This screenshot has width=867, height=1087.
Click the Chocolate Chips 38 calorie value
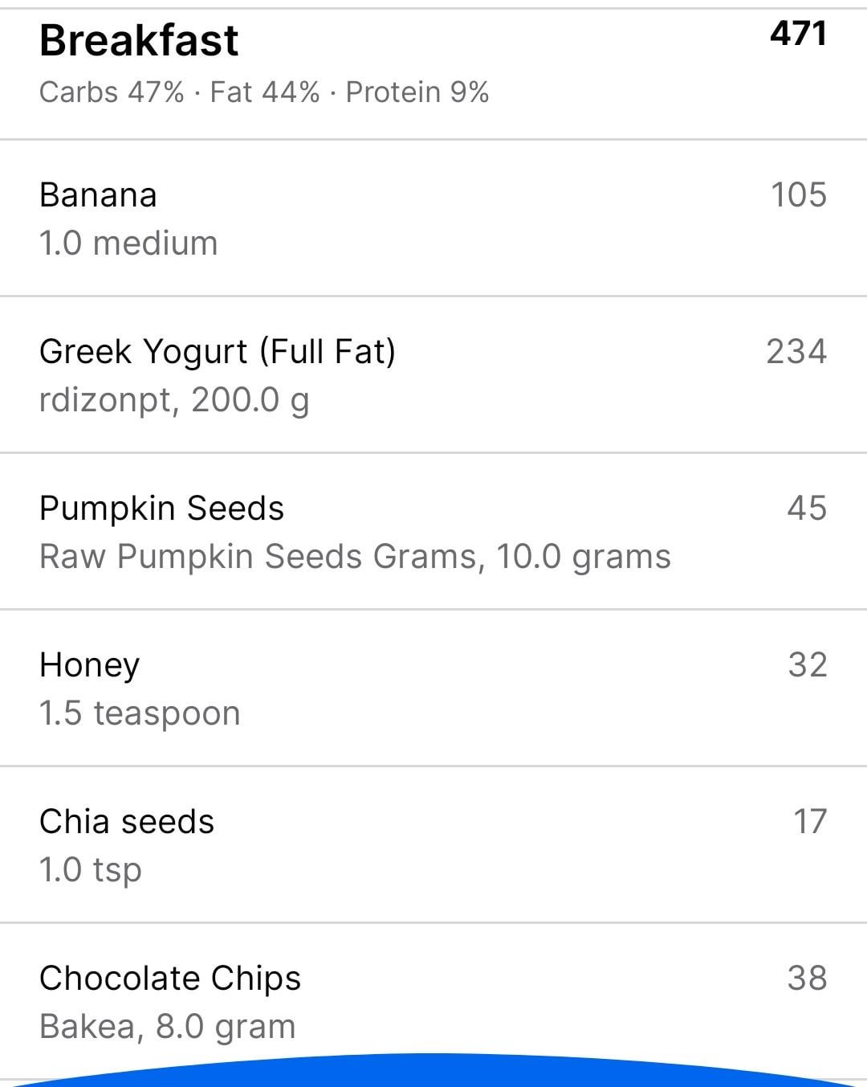[x=807, y=978]
